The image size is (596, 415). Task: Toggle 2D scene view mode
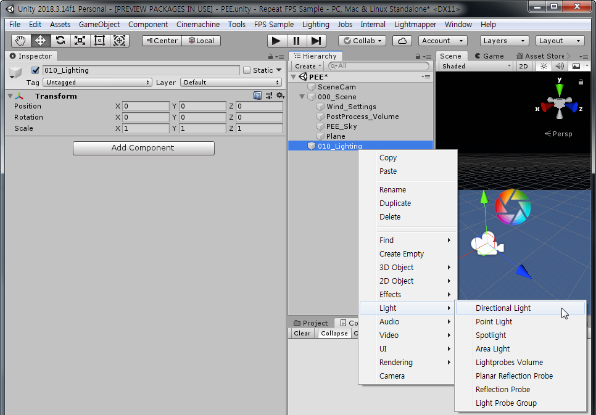(x=523, y=66)
